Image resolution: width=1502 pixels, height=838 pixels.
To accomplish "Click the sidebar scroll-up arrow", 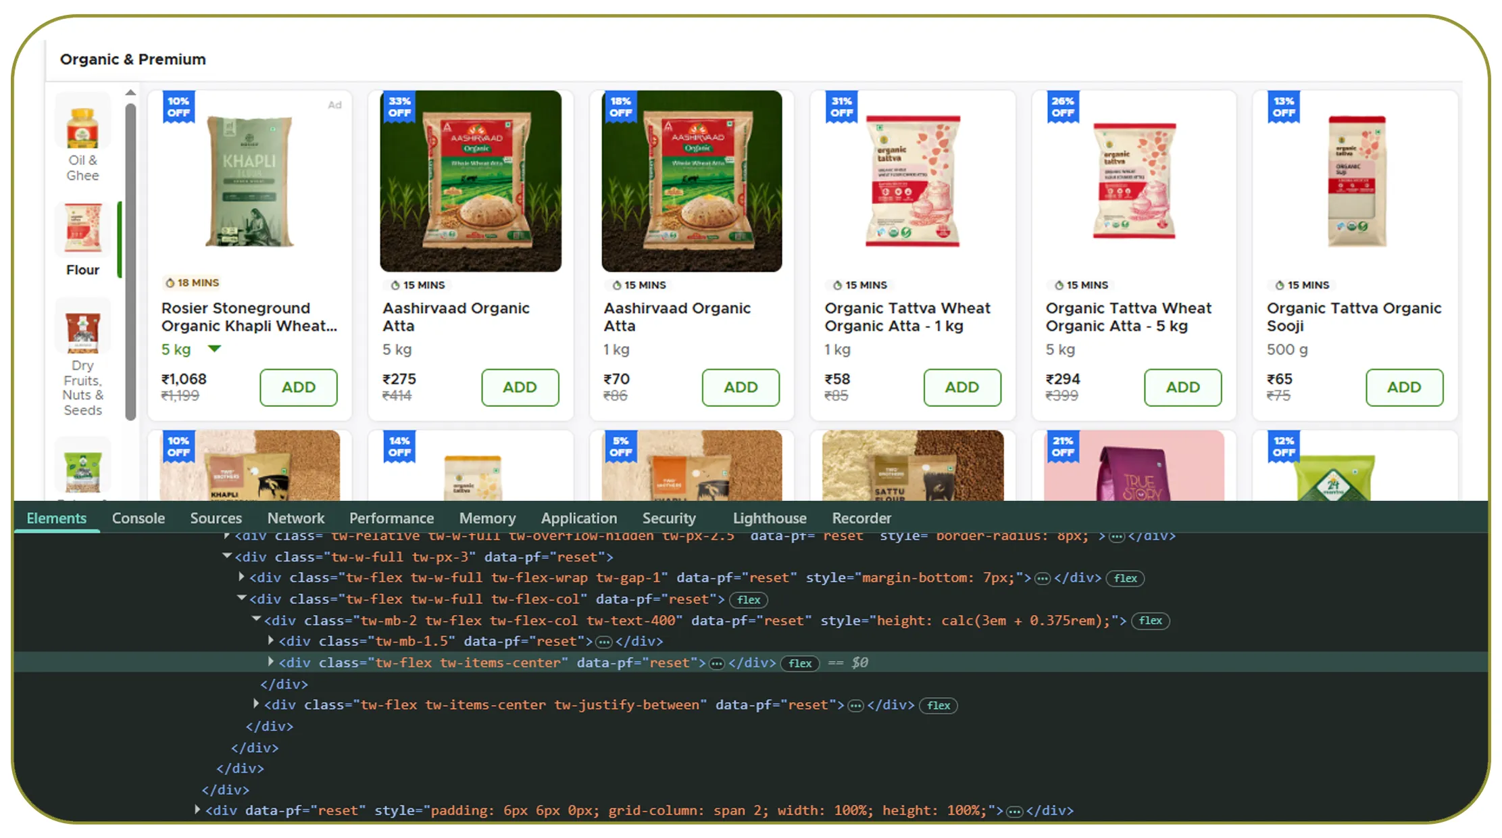I will click(x=130, y=93).
